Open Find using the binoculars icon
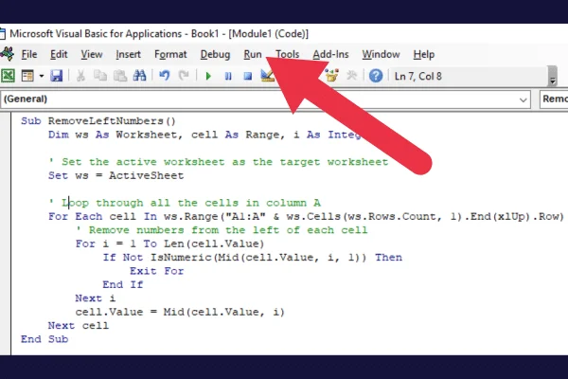The image size is (568, 379). coord(139,76)
